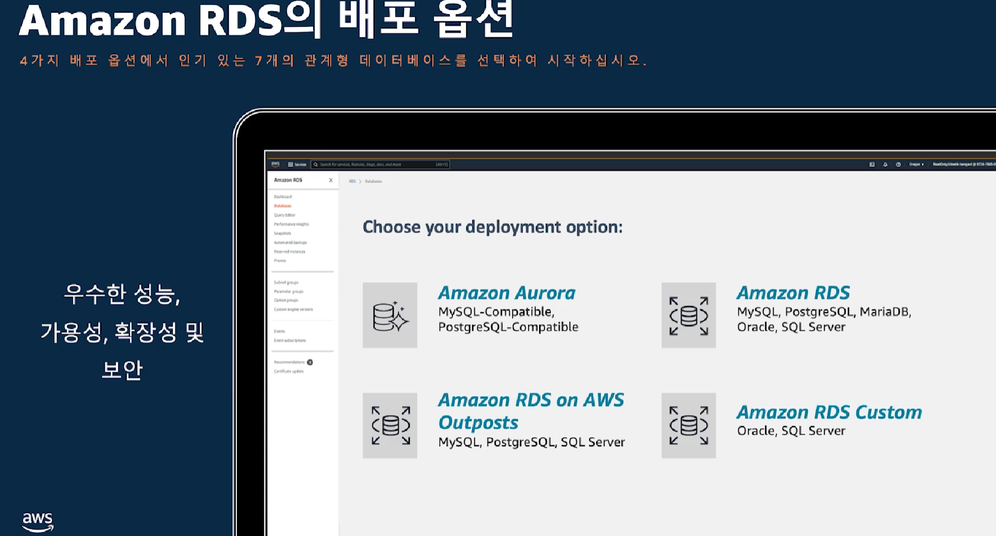Open Query Editor in sidebar
Image resolution: width=996 pixels, height=536 pixels.
[285, 215]
